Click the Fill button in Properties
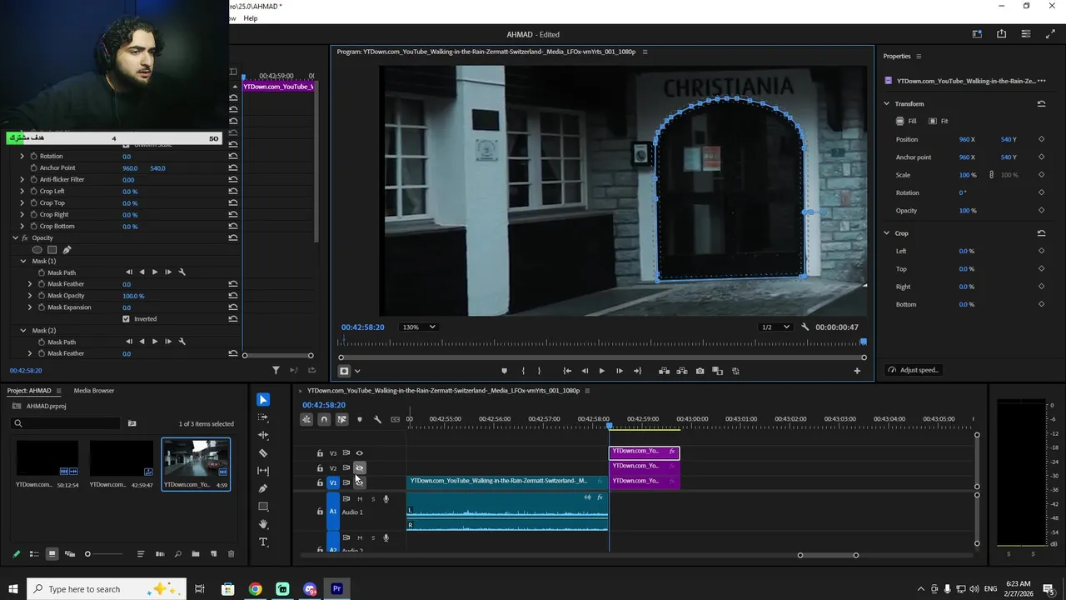Viewport: 1066px width, 600px height. [x=907, y=122]
